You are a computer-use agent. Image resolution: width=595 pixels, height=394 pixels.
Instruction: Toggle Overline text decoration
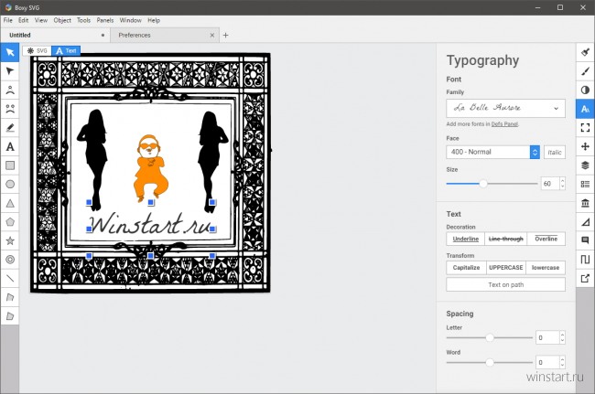pos(546,239)
